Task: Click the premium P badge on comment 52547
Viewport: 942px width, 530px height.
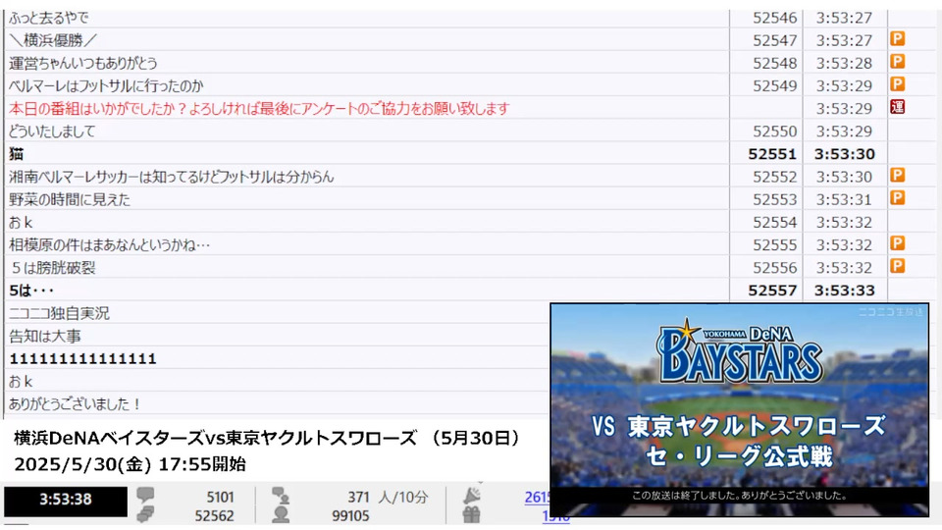Action: tap(898, 39)
